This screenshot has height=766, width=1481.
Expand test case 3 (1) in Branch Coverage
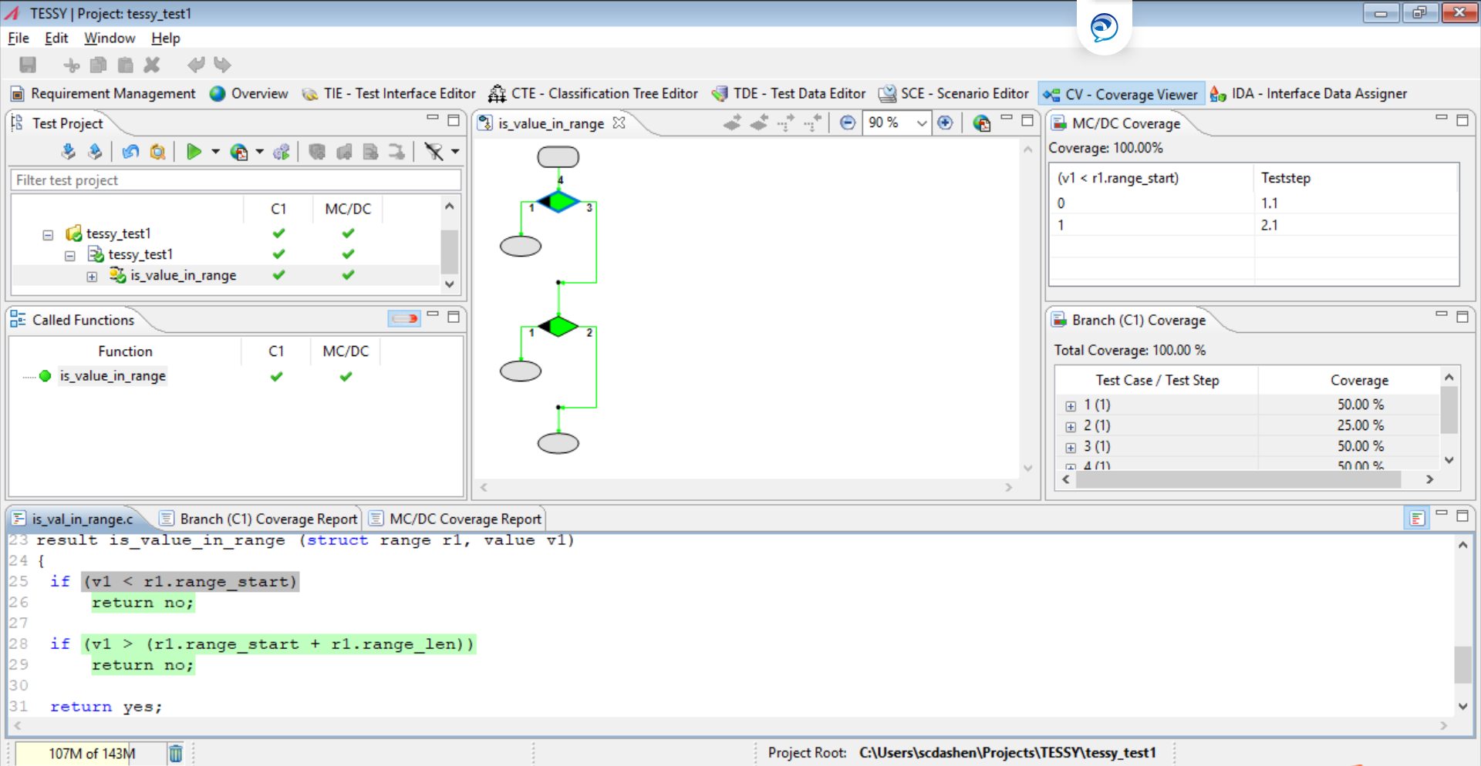pyautogui.click(x=1071, y=448)
